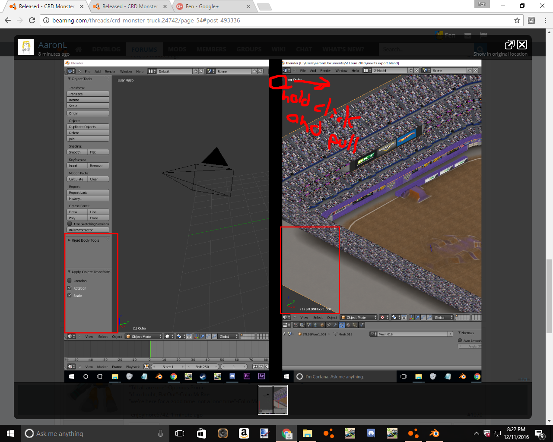The image size is (553, 442).
Task: Click the Repeat Last button
Action: click(x=88, y=193)
